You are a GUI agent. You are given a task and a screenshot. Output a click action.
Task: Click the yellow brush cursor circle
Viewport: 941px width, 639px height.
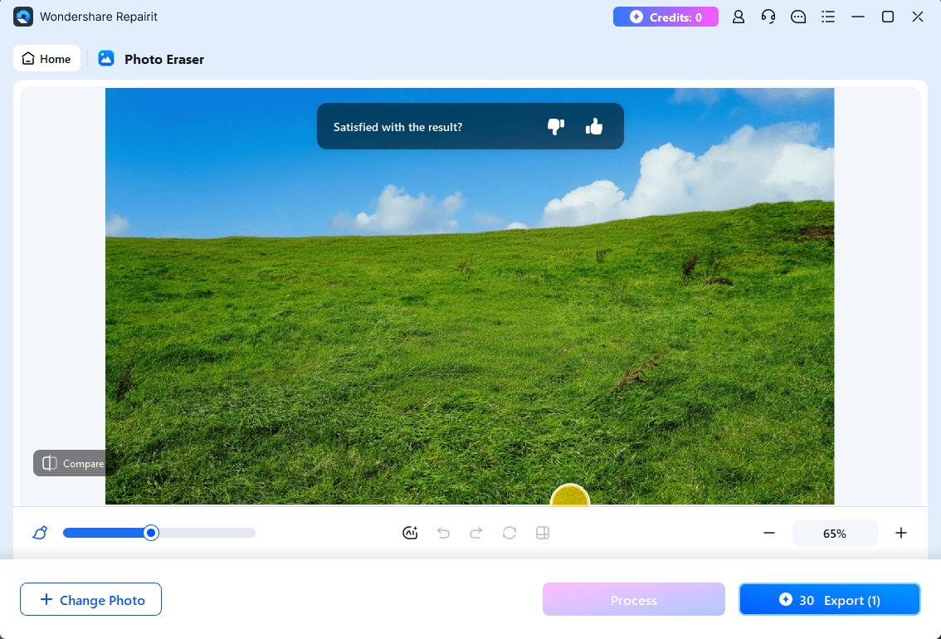point(570,495)
